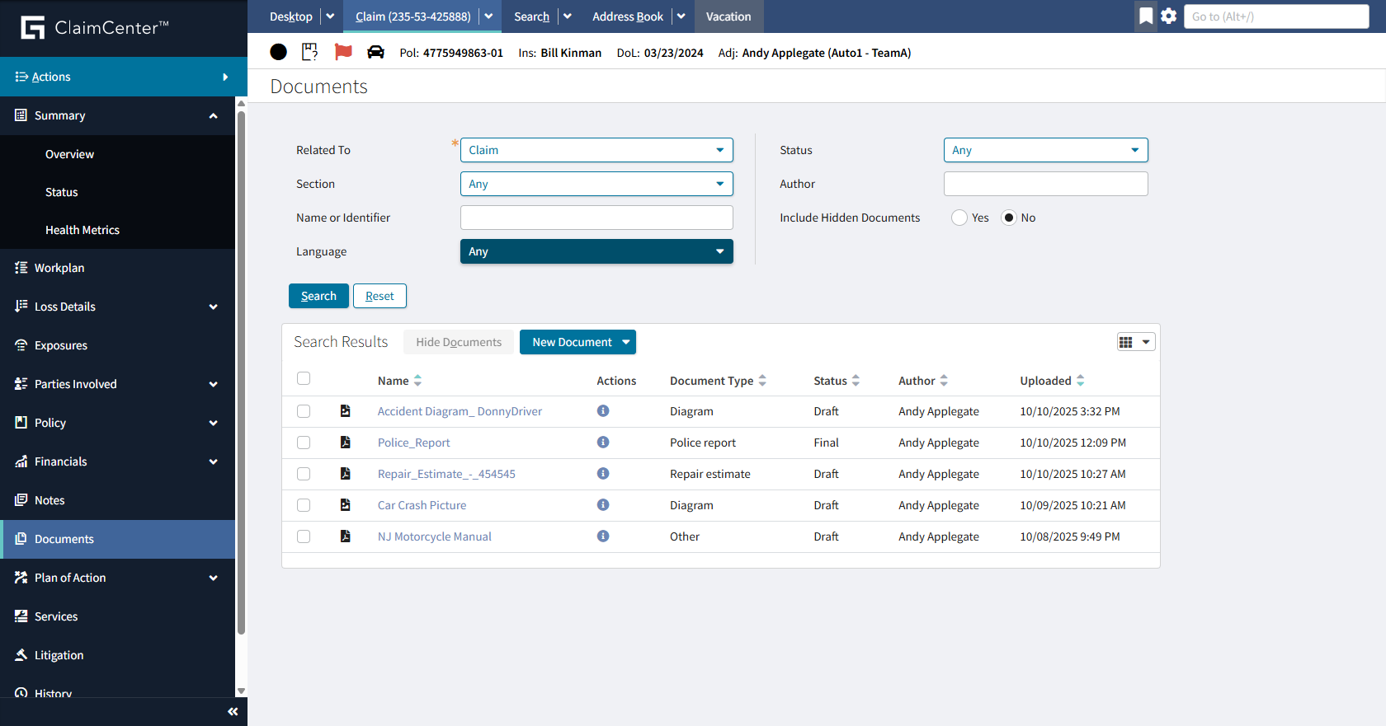The height and width of the screenshot is (726, 1386).
Task: Switch to the Vacation tab
Action: tap(728, 16)
